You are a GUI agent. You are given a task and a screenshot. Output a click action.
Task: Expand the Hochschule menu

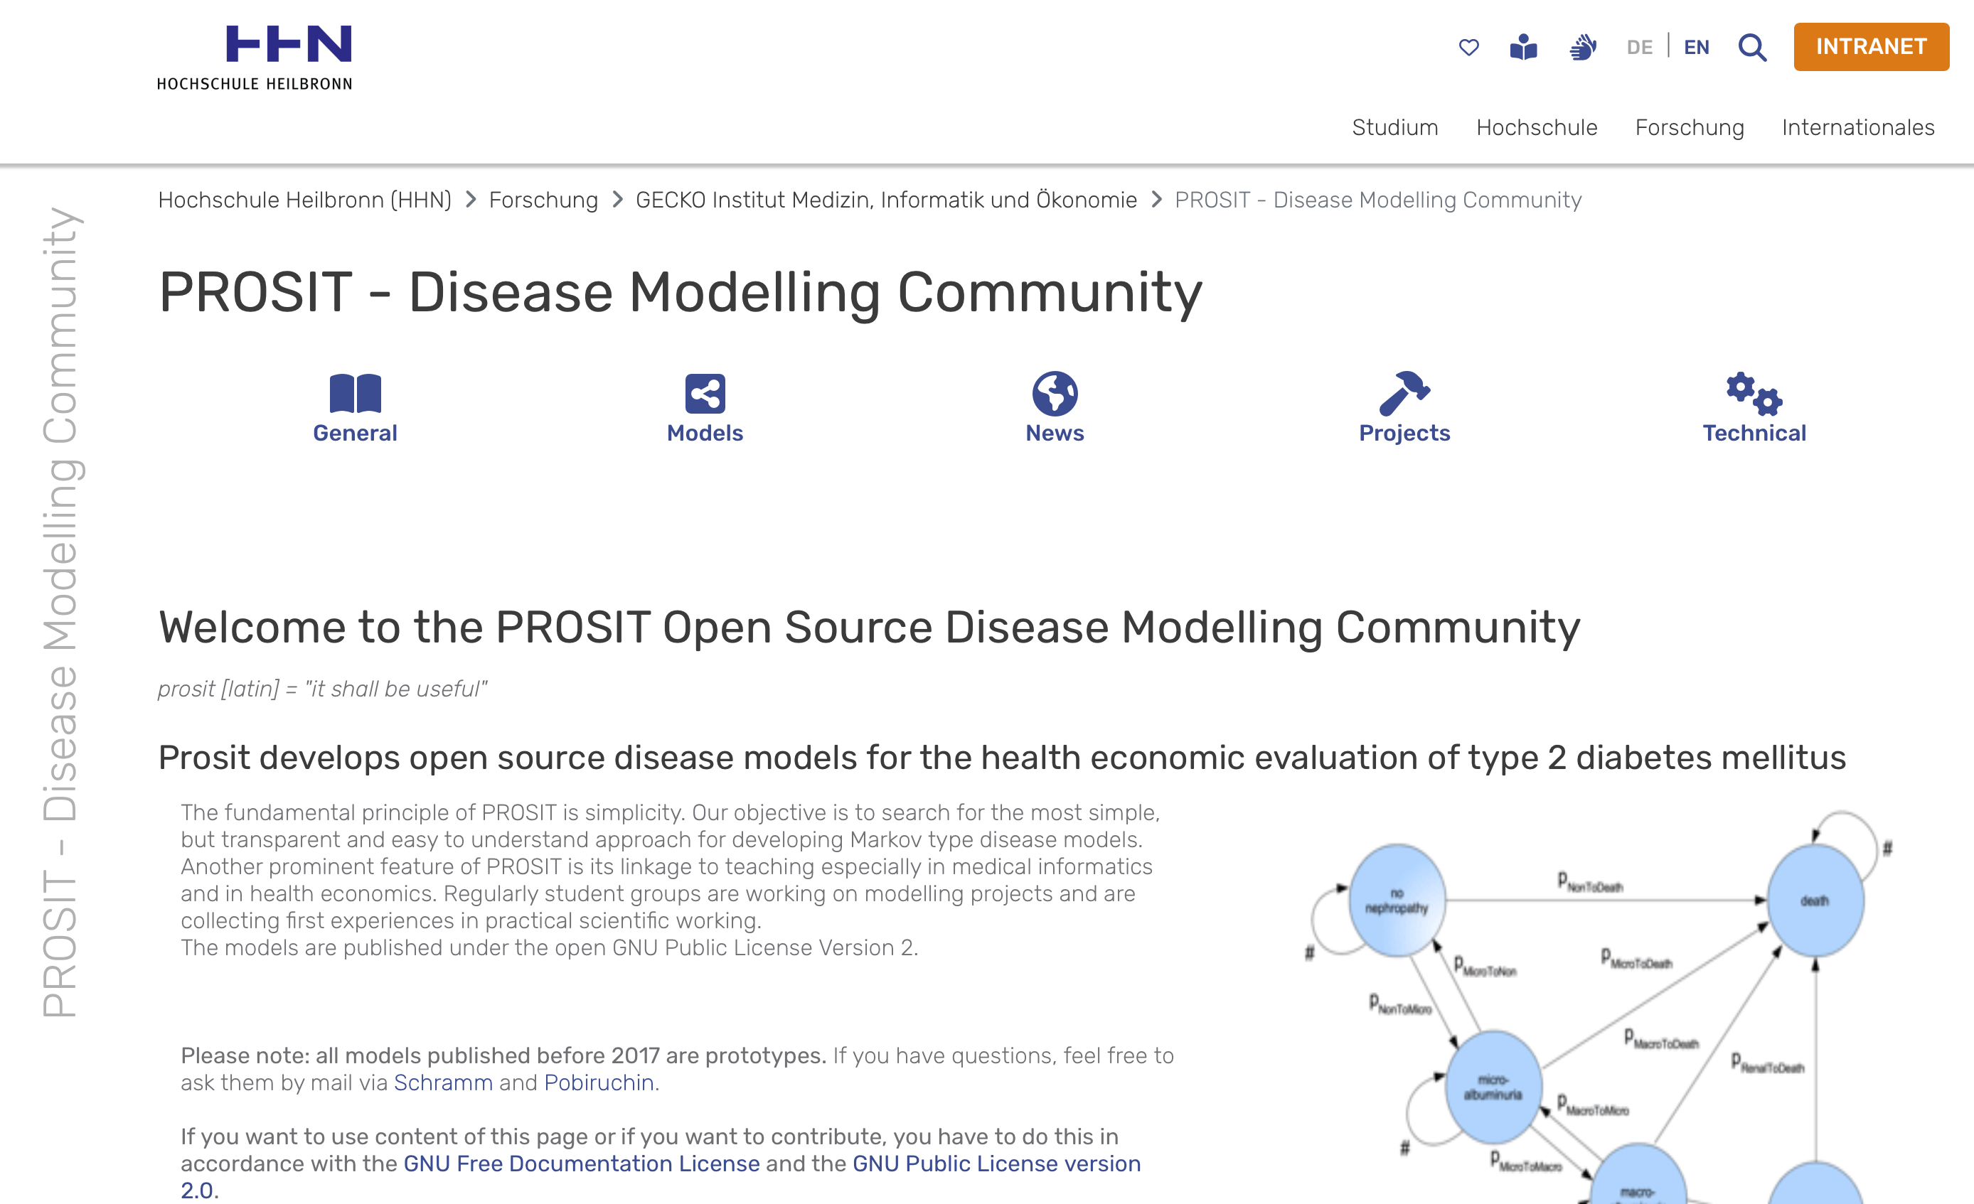[1537, 127]
